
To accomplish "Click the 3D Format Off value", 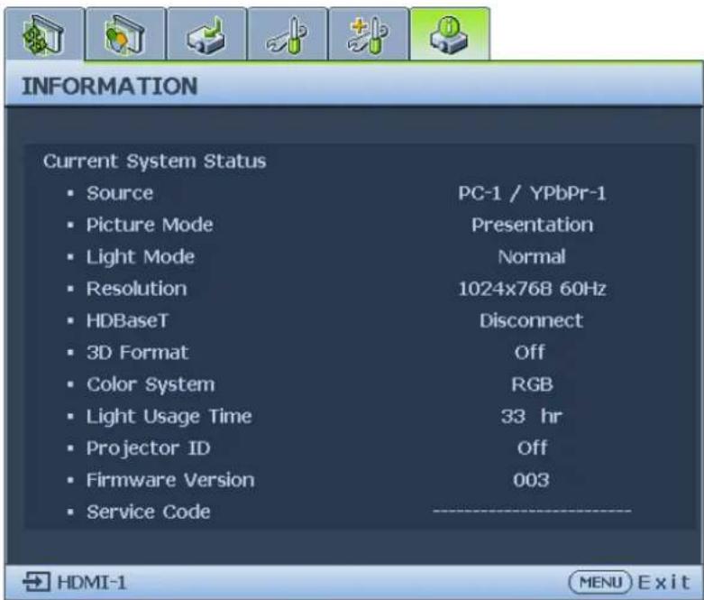I will tap(530, 353).
